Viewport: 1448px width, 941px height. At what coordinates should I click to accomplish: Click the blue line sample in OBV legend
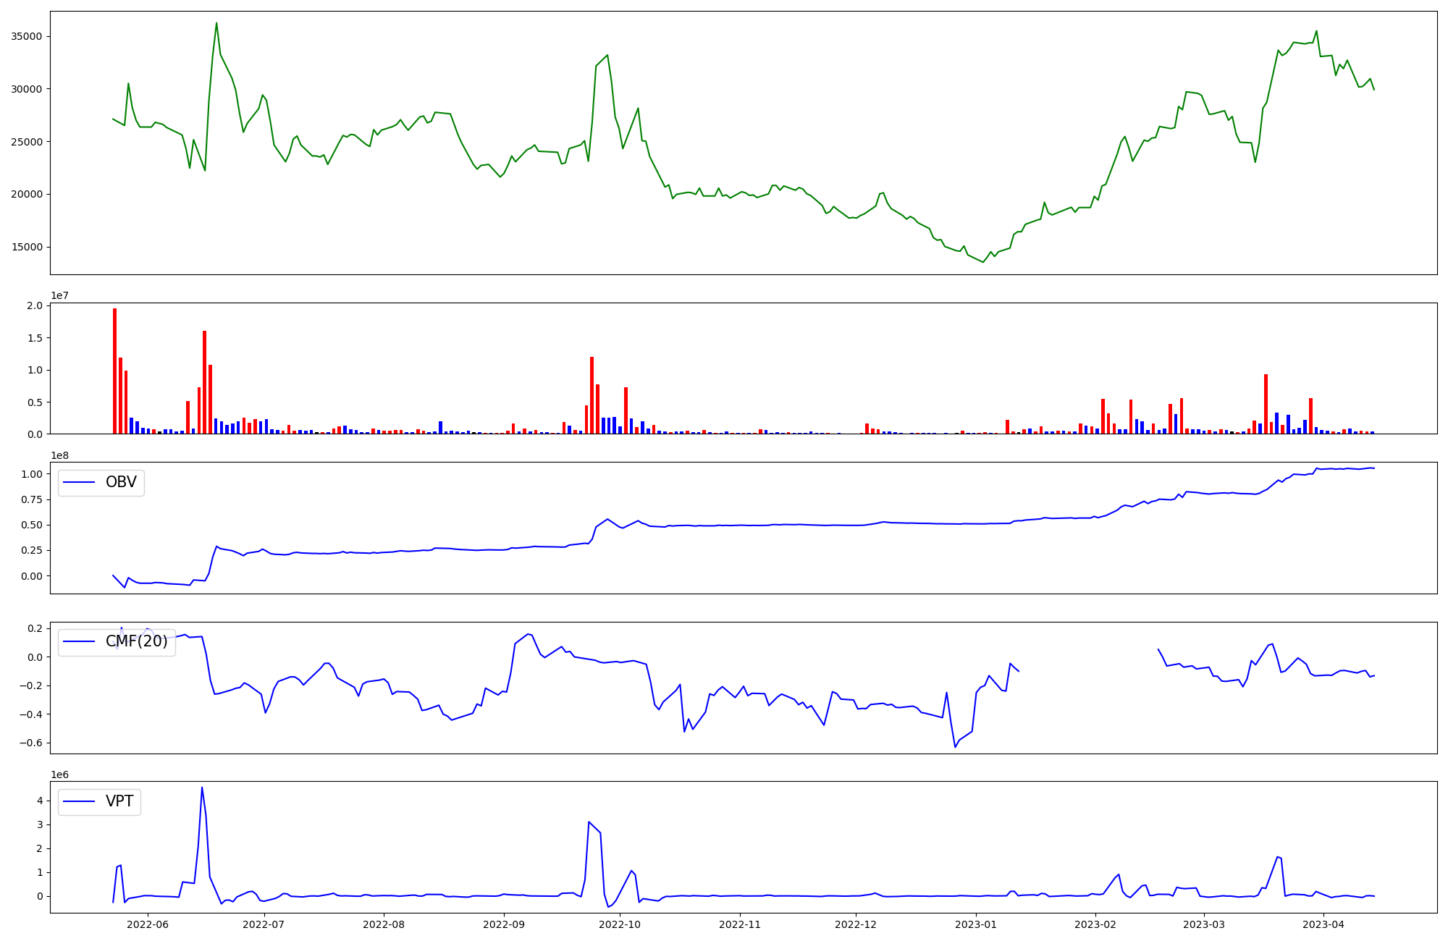click(x=80, y=483)
